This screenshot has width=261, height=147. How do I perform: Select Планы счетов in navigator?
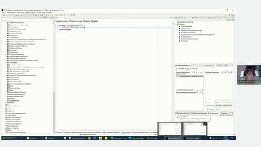[12, 115]
